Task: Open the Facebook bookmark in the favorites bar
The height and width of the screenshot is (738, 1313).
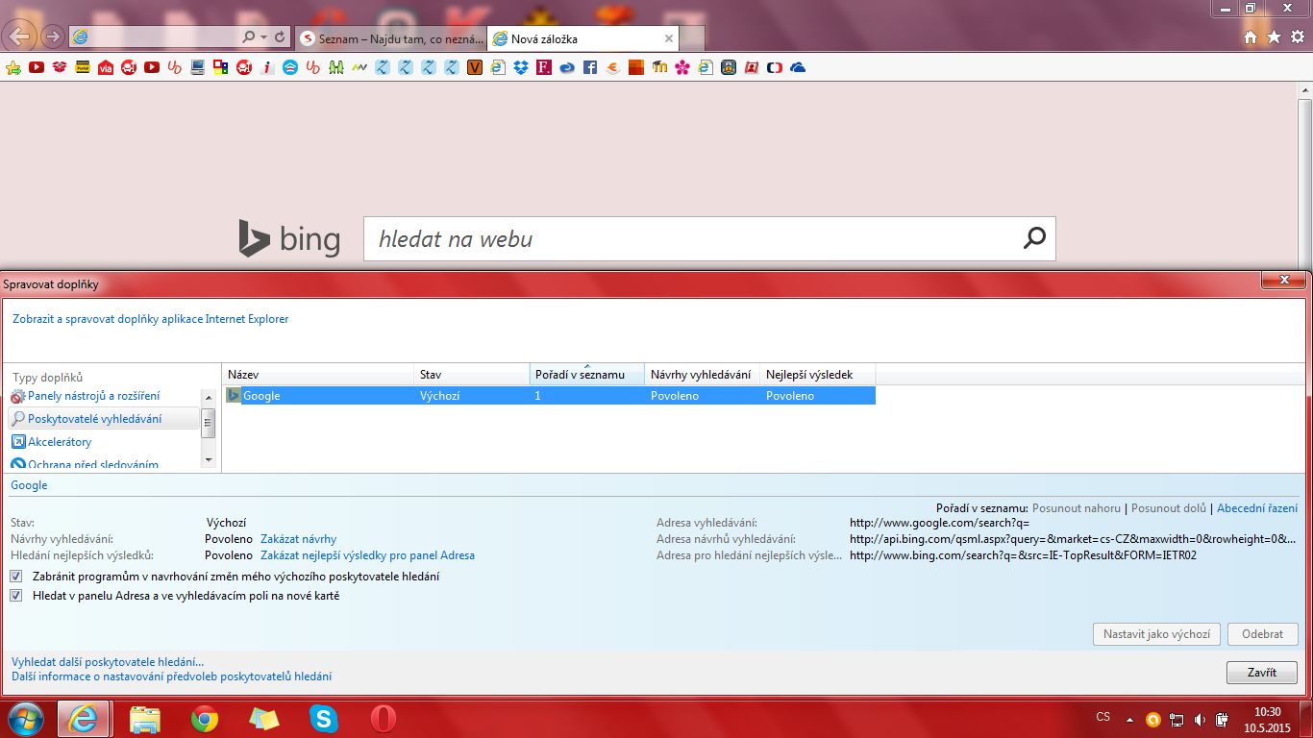Action: pyautogui.click(x=590, y=68)
